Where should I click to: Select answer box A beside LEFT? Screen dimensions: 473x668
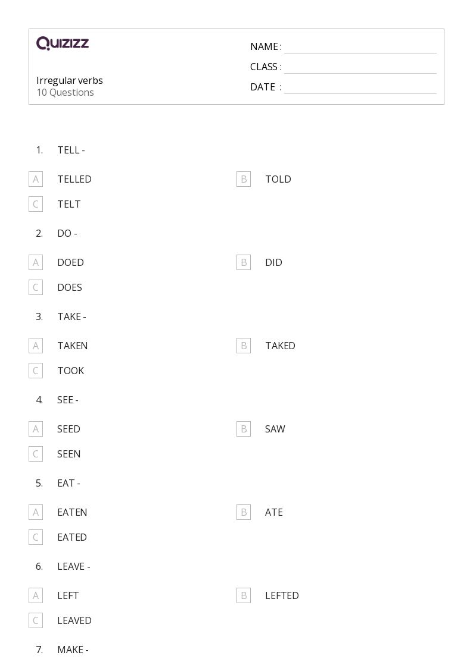pyautogui.click(x=36, y=595)
